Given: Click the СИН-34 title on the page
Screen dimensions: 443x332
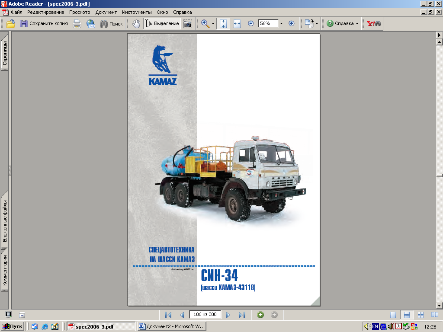Looking at the screenshot, I should [219, 275].
